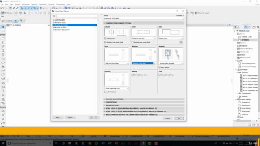Open Show entire Skylight dropdown
This screenshot has width=260, height=146.
(x=171, y=63)
